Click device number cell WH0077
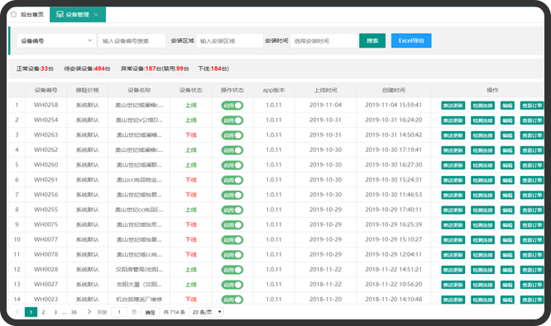This screenshot has width=551, height=326. point(46,239)
